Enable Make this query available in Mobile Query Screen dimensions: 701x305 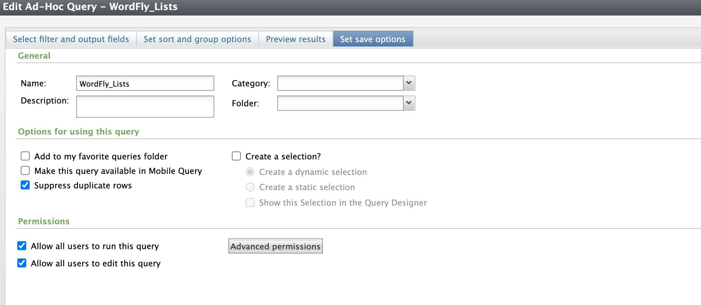25,171
